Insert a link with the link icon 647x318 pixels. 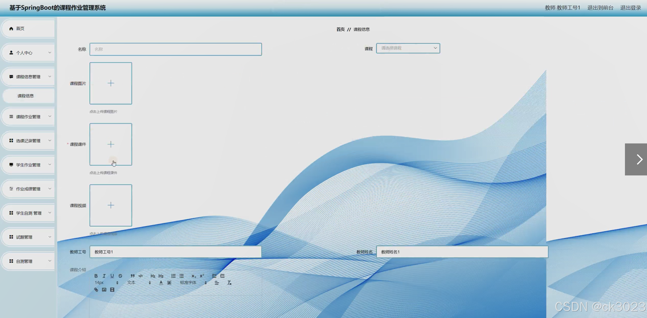click(96, 290)
